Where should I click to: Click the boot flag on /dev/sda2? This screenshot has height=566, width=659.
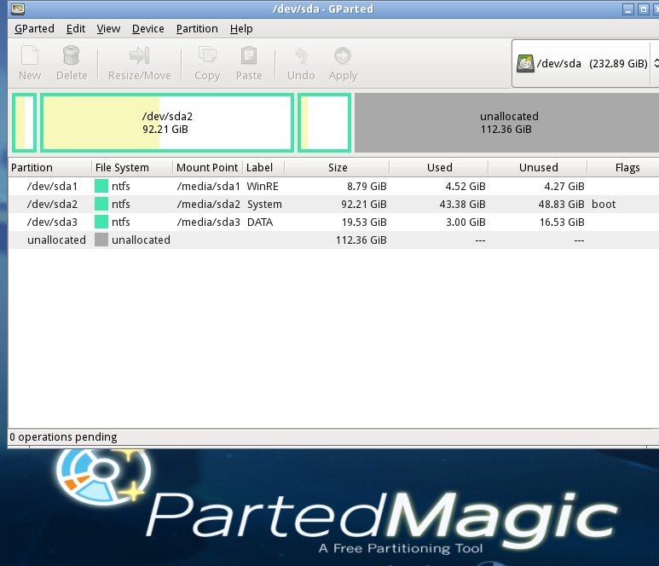[604, 205]
